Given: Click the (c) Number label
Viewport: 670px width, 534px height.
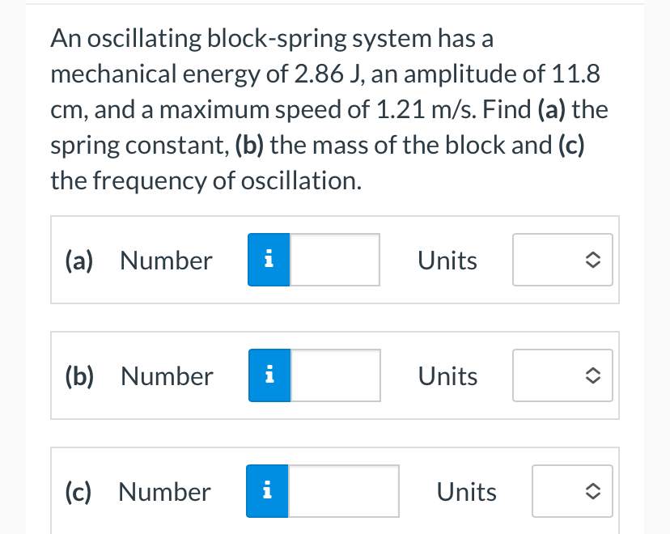Looking at the screenshot, I should [x=164, y=491].
